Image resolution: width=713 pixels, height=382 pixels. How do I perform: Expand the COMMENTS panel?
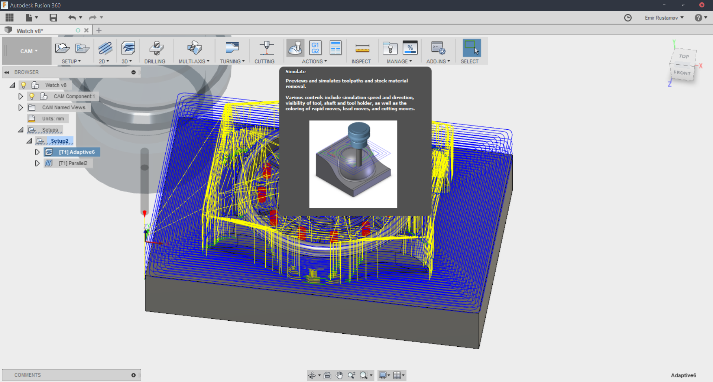[x=133, y=375]
